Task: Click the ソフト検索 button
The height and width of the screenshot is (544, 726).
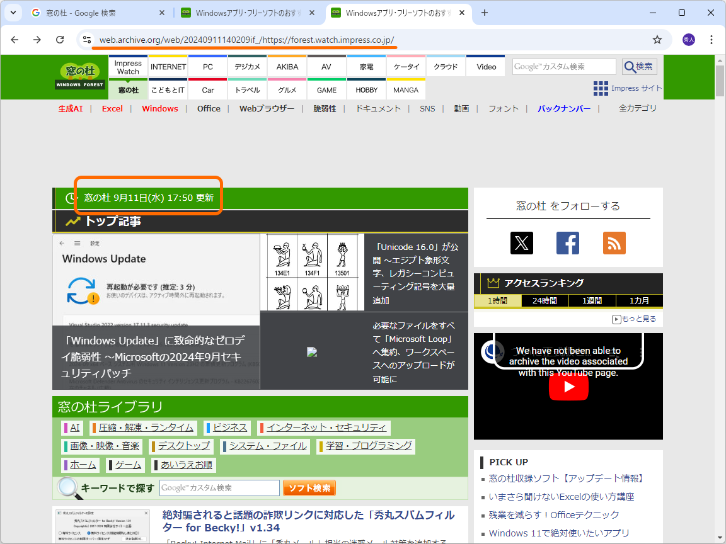Action: point(309,487)
